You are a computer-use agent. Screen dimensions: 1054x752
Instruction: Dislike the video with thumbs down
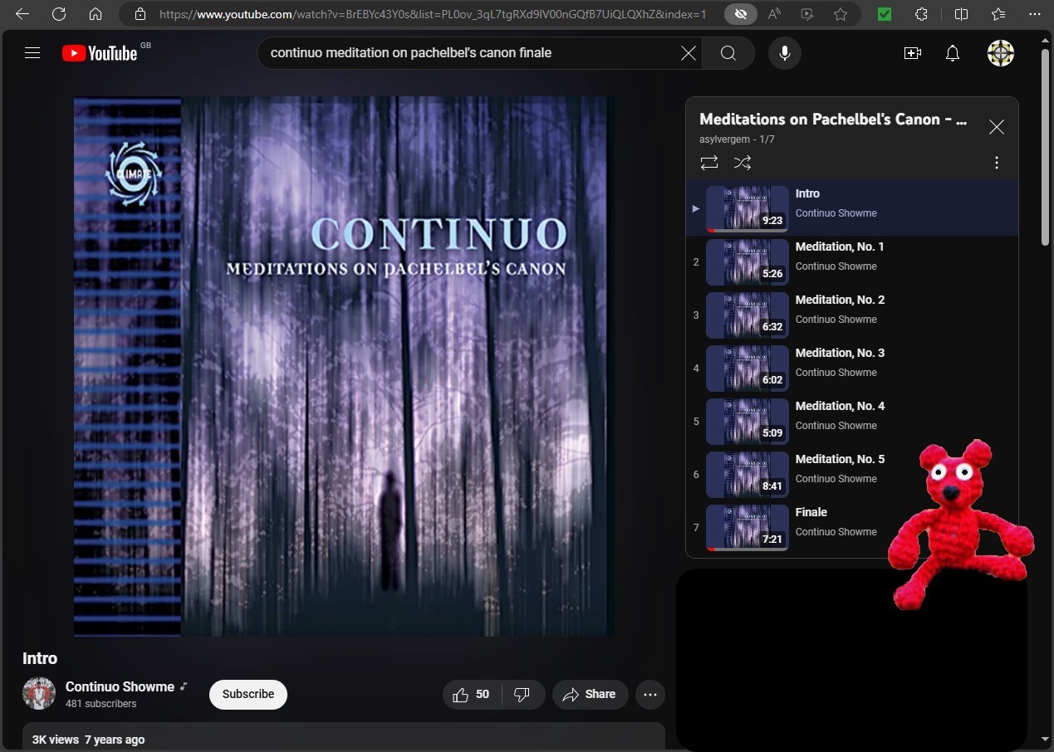[x=523, y=695]
